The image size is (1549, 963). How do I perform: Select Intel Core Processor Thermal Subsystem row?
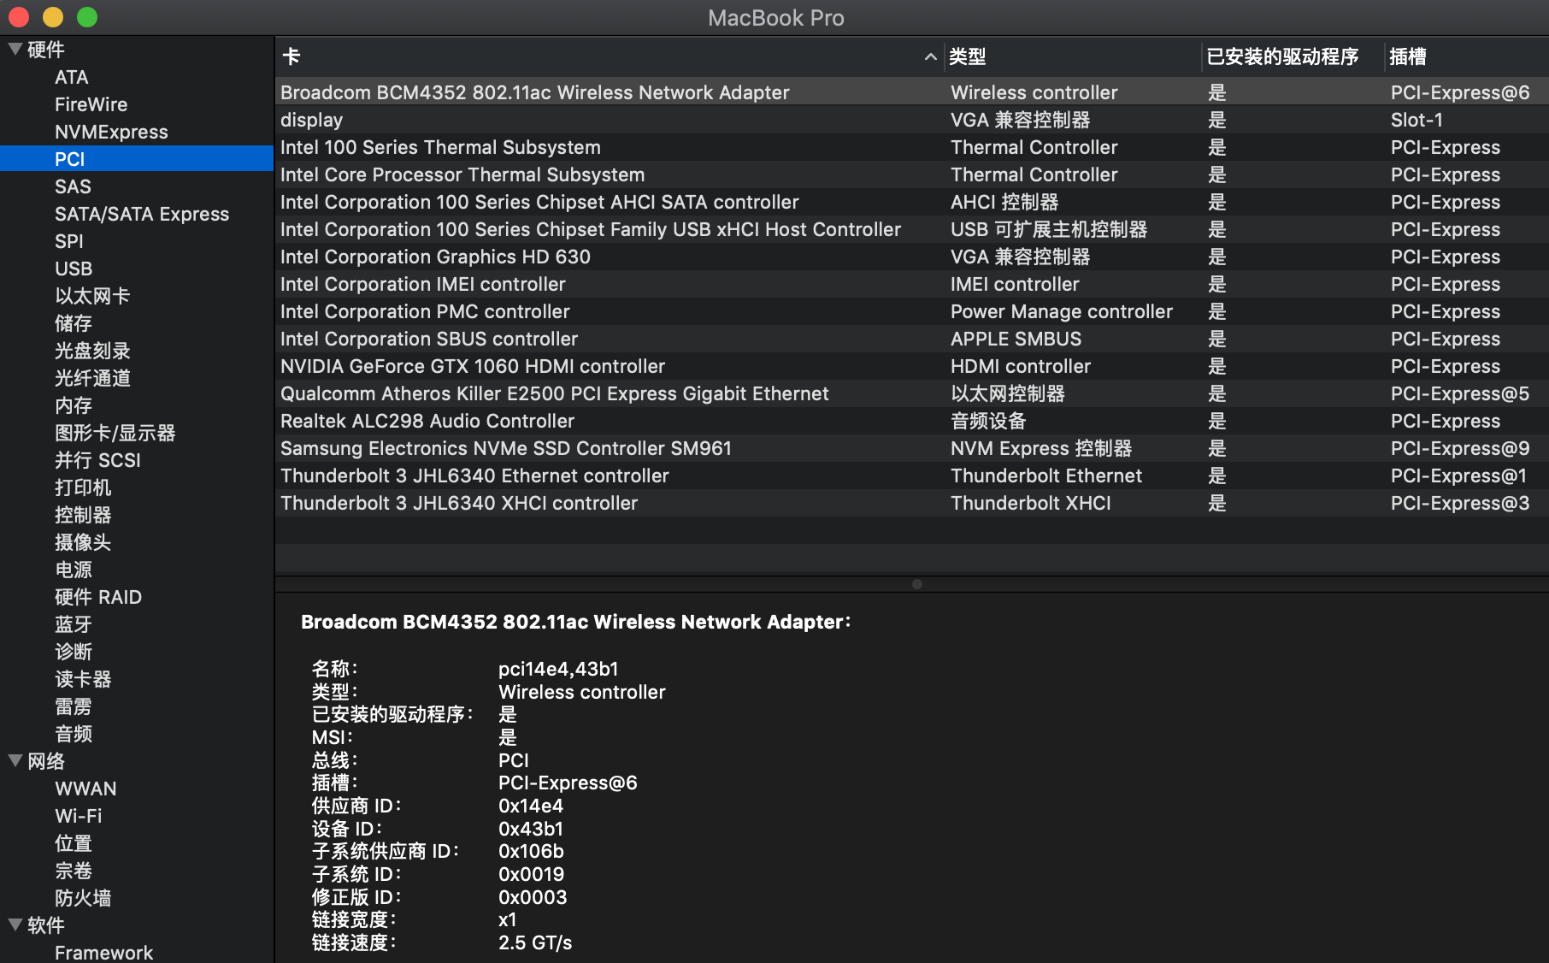(x=912, y=174)
